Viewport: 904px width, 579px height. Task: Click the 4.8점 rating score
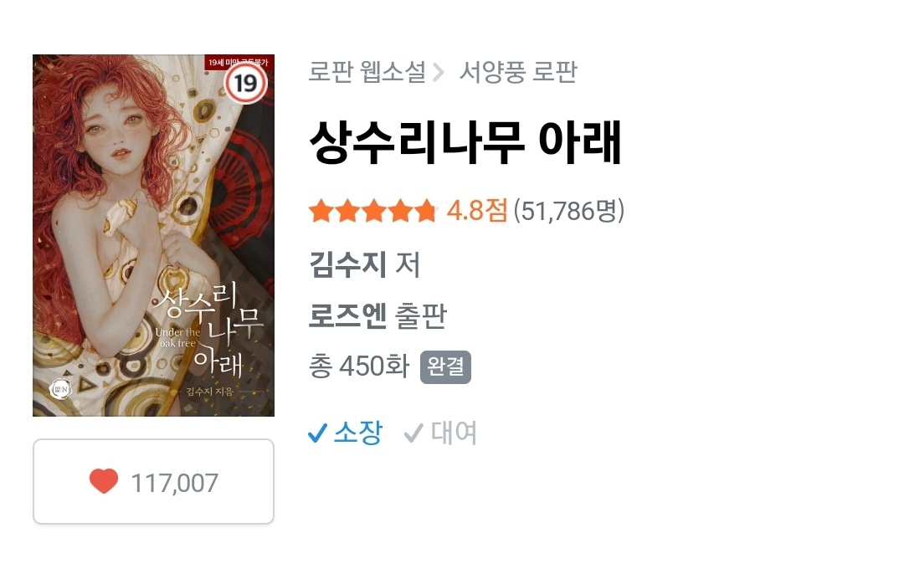(x=477, y=211)
